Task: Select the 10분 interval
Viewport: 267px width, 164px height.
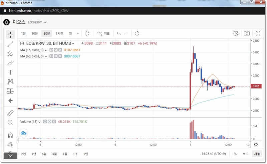Action: pos(35,33)
